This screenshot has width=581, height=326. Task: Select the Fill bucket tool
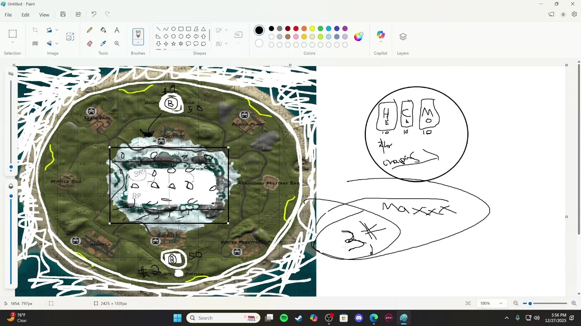click(103, 30)
